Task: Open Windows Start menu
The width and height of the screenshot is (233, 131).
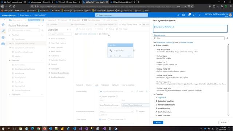Action: pos(3,128)
